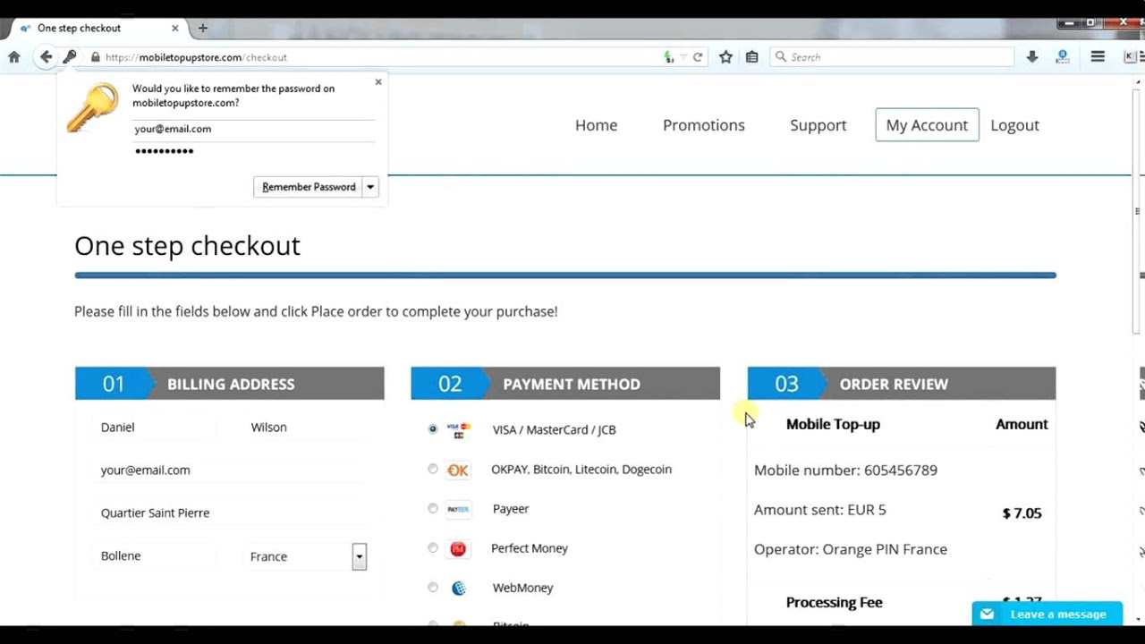The image size is (1145, 644).
Task: Select OKPAY, Bitcoin, Litecoin radio option
Action: coord(433,469)
